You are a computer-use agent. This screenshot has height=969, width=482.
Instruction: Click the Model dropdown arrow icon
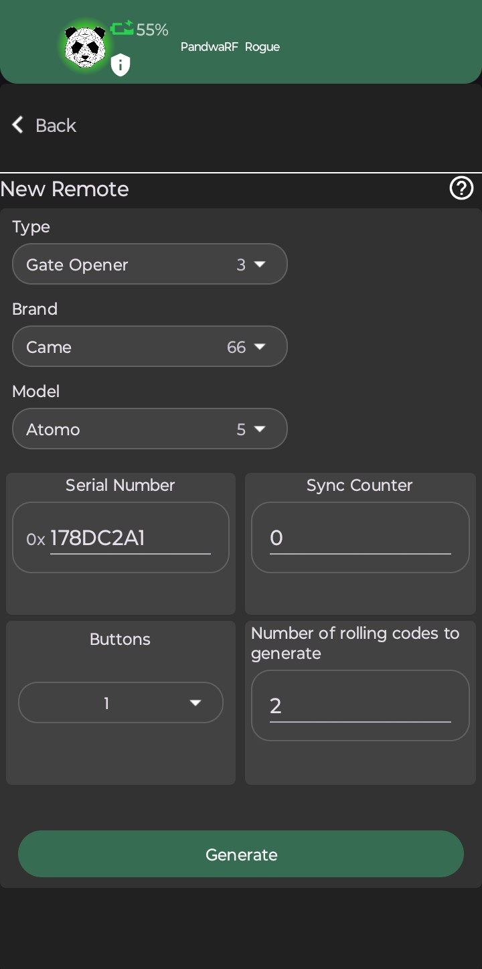click(260, 429)
